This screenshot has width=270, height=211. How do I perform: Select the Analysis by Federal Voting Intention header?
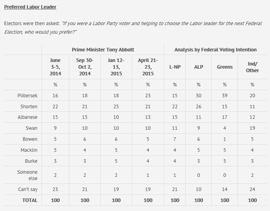point(216,50)
